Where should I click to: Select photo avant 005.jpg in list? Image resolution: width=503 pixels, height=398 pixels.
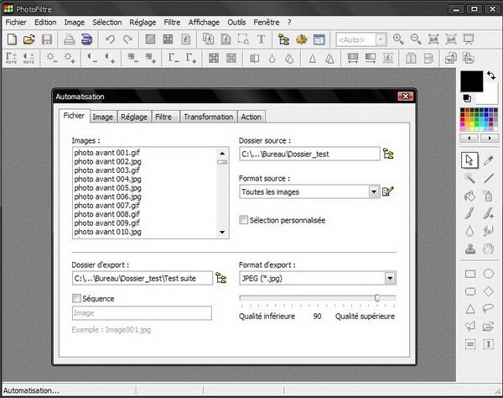pos(108,187)
